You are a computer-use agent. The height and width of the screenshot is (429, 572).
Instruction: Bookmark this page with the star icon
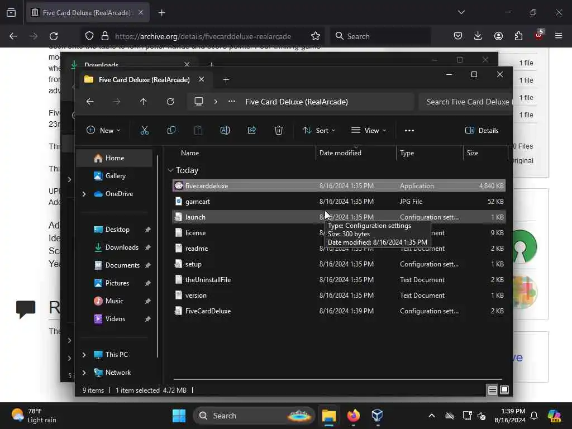316,36
